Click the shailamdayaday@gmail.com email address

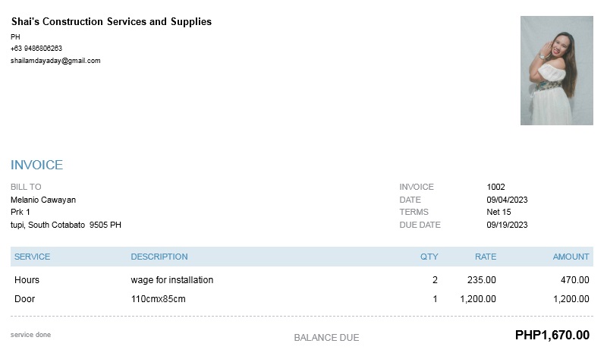(55, 61)
